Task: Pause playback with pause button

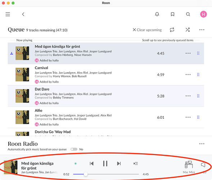Action: [105, 163]
